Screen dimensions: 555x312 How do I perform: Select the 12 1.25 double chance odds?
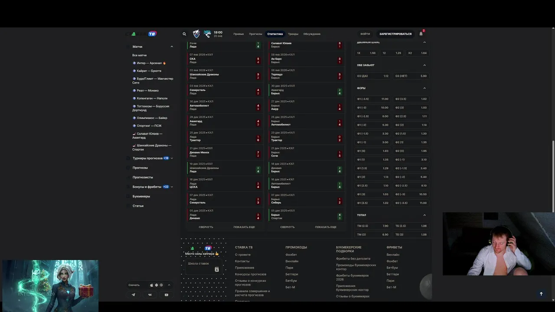pos(392,53)
